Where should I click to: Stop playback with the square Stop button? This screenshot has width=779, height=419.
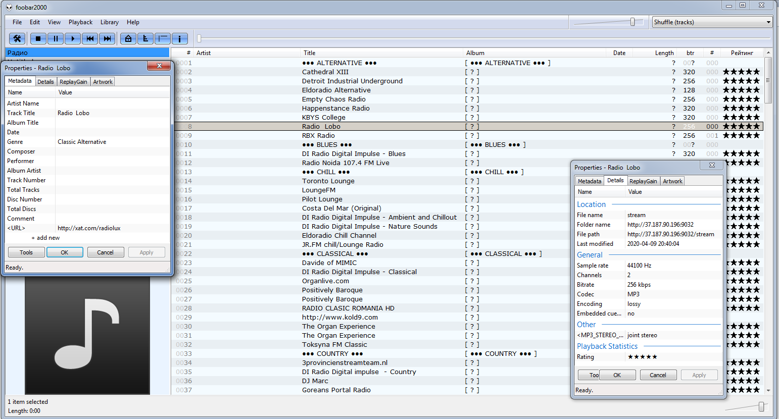click(x=38, y=38)
